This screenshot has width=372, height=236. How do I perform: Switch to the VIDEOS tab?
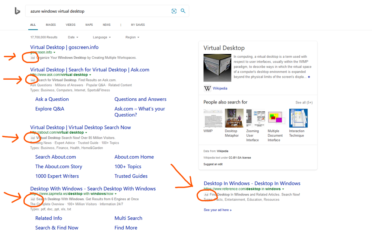(x=70, y=25)
